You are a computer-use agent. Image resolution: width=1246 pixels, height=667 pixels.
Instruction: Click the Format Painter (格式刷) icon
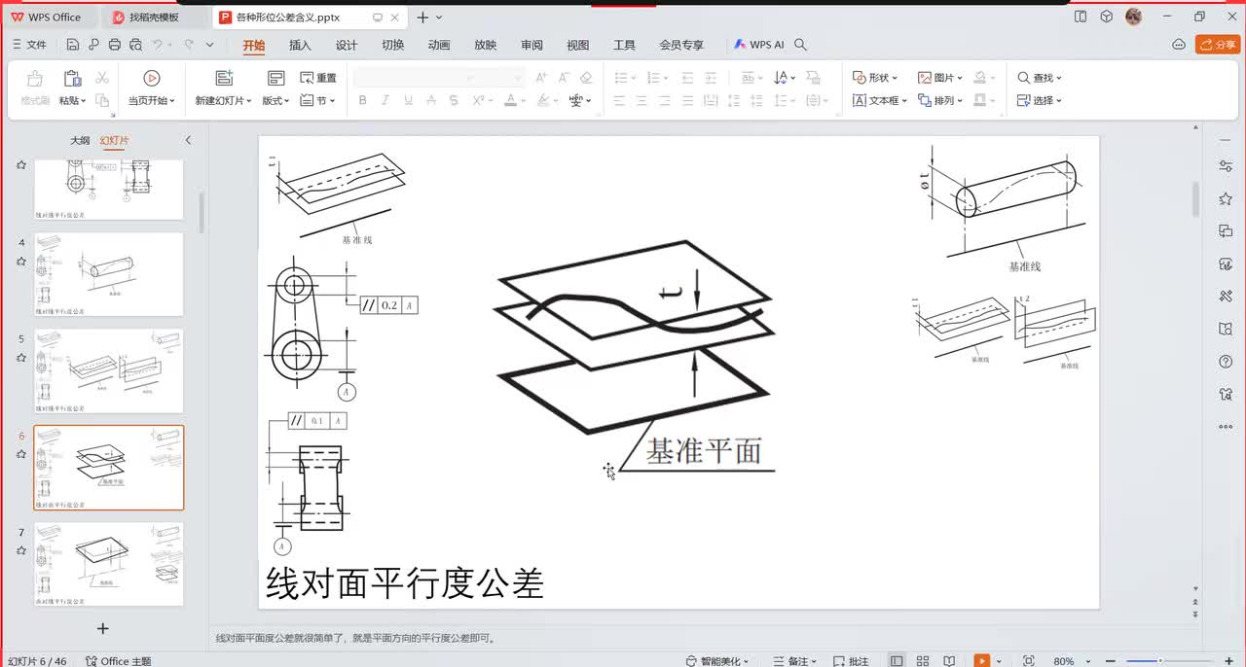[35, 88]
